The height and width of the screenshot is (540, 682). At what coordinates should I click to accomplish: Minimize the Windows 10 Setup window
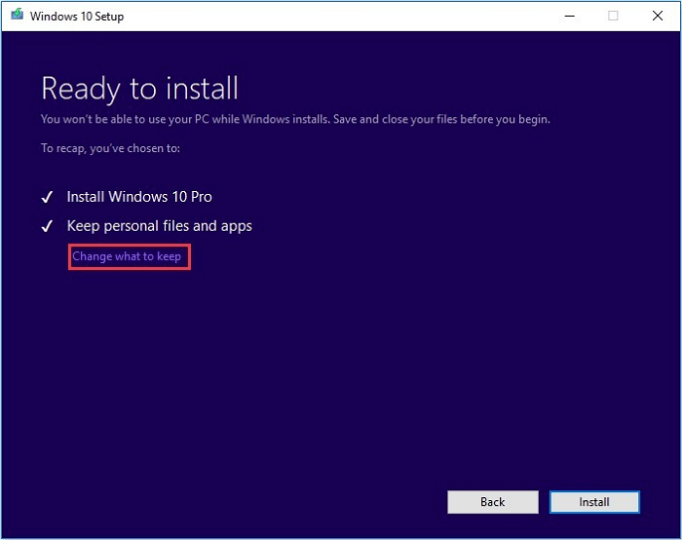[x=570, y=17]
